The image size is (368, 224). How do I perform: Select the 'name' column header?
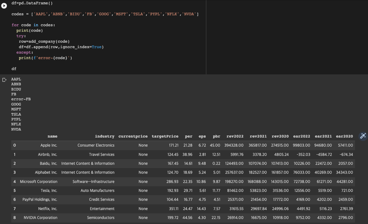[52, 136]
